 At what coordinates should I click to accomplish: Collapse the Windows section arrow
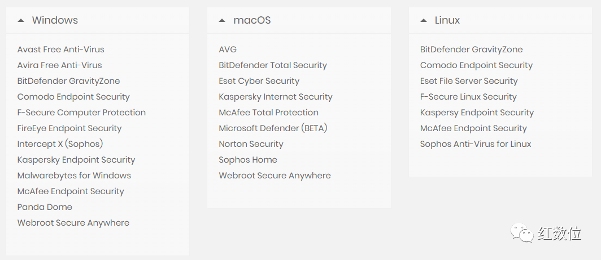coord(21,20)
